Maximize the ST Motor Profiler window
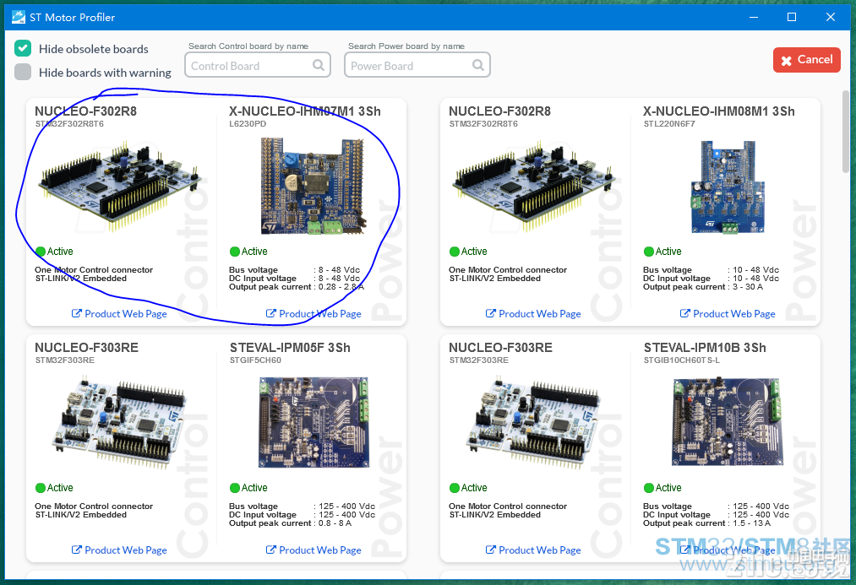Viewport: 856px width, 585px height. (792, 17)
